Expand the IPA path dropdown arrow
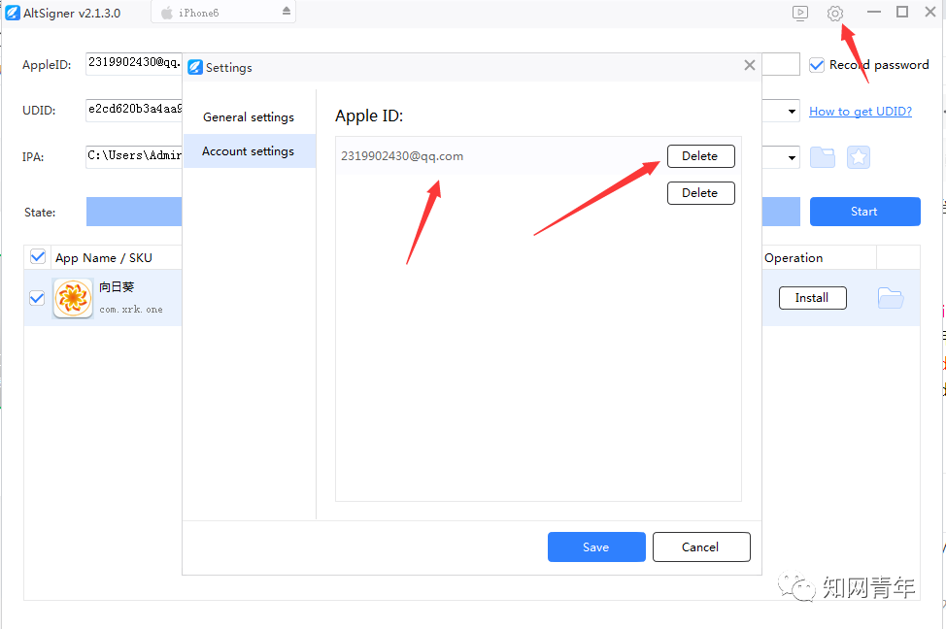The height and width of the screenshot is (629, 946). [791, 158]
